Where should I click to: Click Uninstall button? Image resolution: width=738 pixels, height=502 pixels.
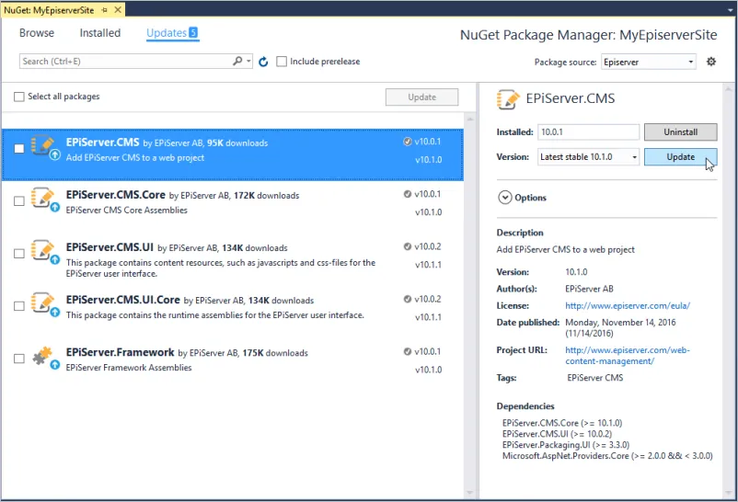pyautogui.click(x=680, y=132)
